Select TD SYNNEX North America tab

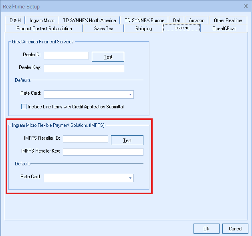point(89,20)
